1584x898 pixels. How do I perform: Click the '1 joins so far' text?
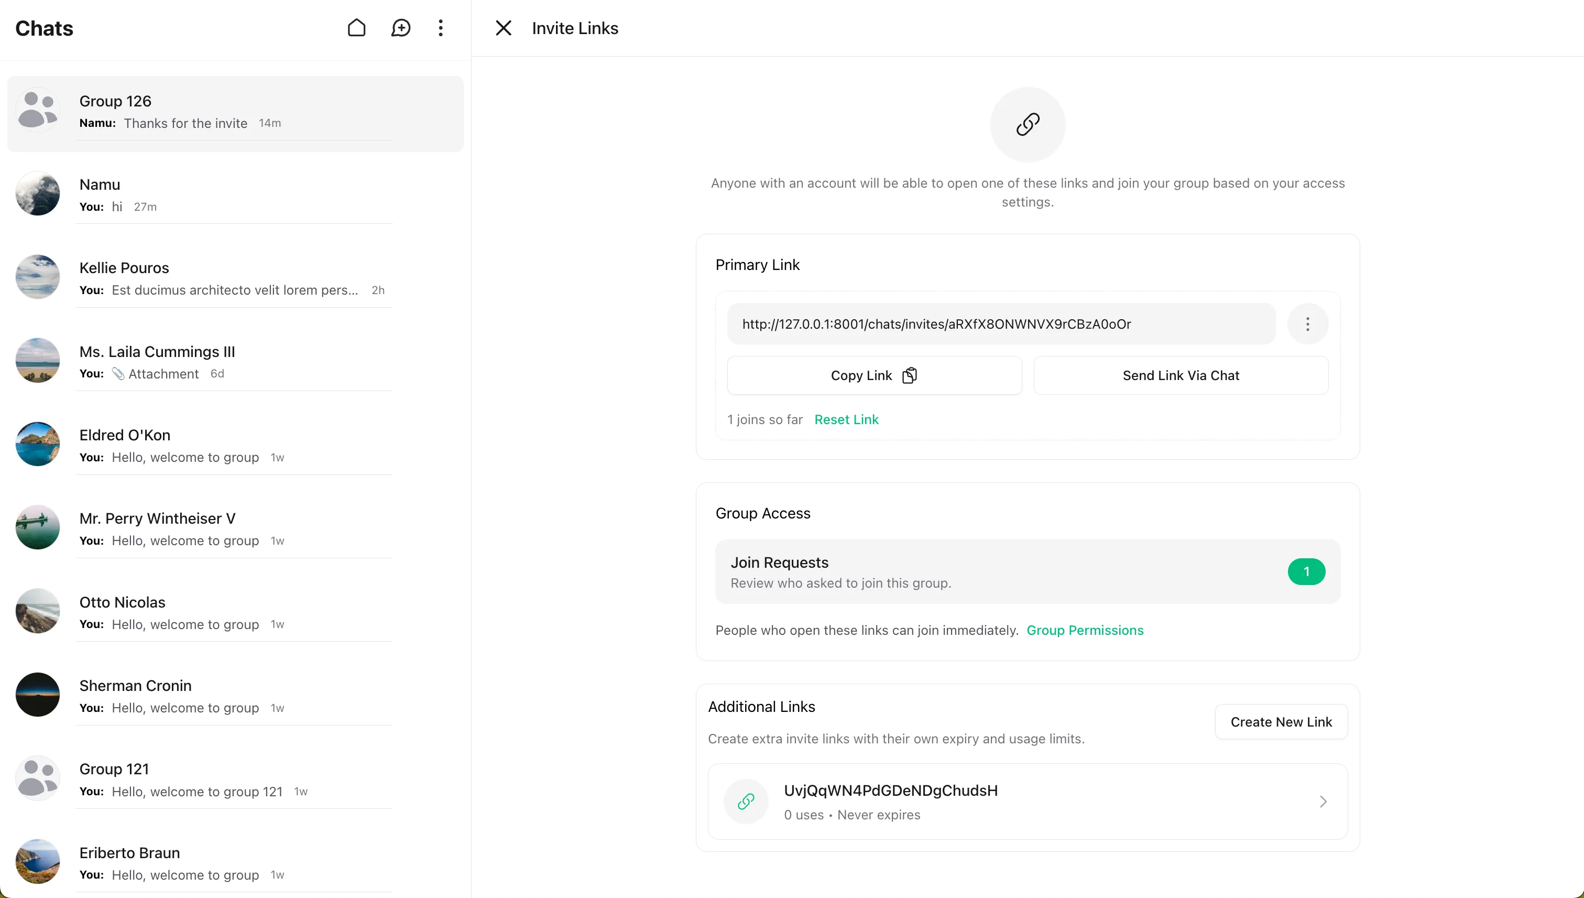[765, 419]
